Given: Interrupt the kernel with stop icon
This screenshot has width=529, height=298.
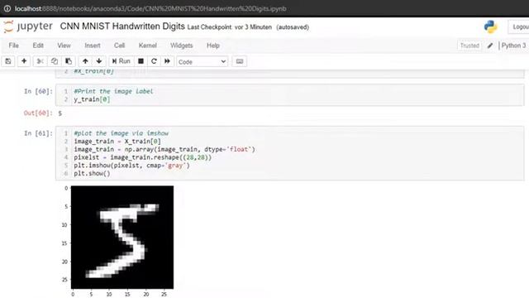Looking at the screenshot, I should pyautogui.click(x=141, y=61).
